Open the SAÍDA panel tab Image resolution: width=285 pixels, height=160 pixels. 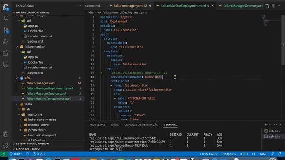(115, 125)
